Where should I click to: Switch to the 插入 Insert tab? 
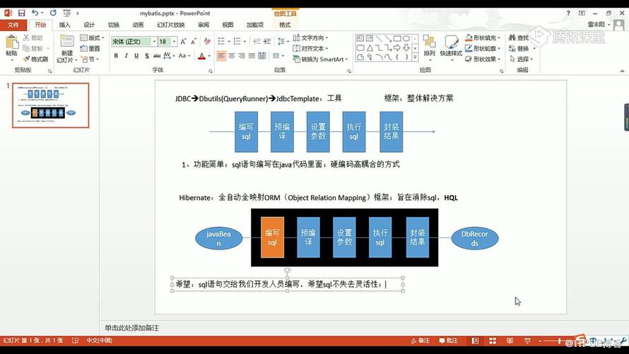coord(64,25)
